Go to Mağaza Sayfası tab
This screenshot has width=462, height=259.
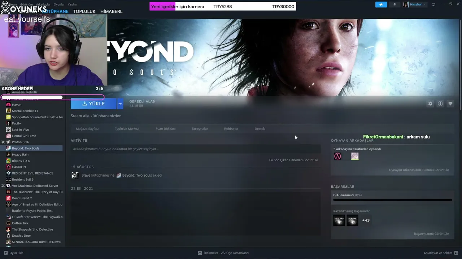tap(87, 129)
